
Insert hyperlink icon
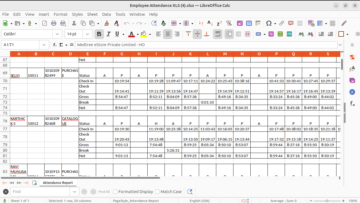pos(282,23)
